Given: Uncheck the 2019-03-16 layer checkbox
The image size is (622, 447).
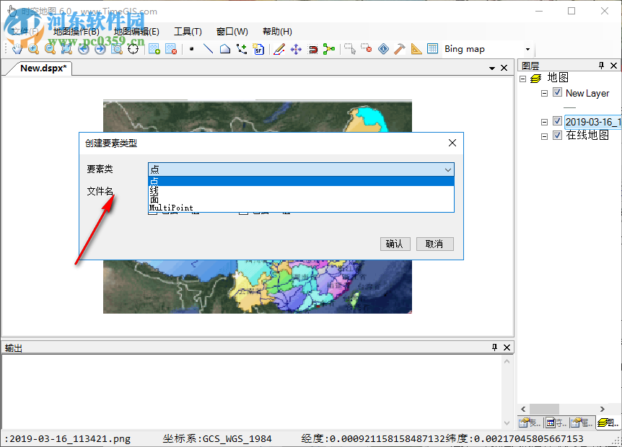Looking at the screenshot, I should pos(557,121).
